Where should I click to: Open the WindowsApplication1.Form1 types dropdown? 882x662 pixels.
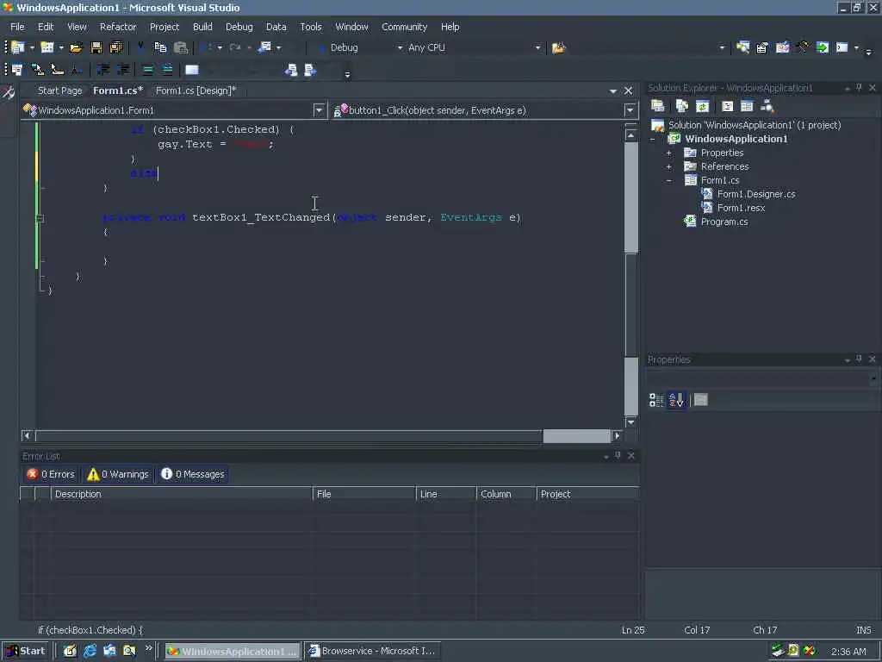pyautogui.click(x=319, y=110)
